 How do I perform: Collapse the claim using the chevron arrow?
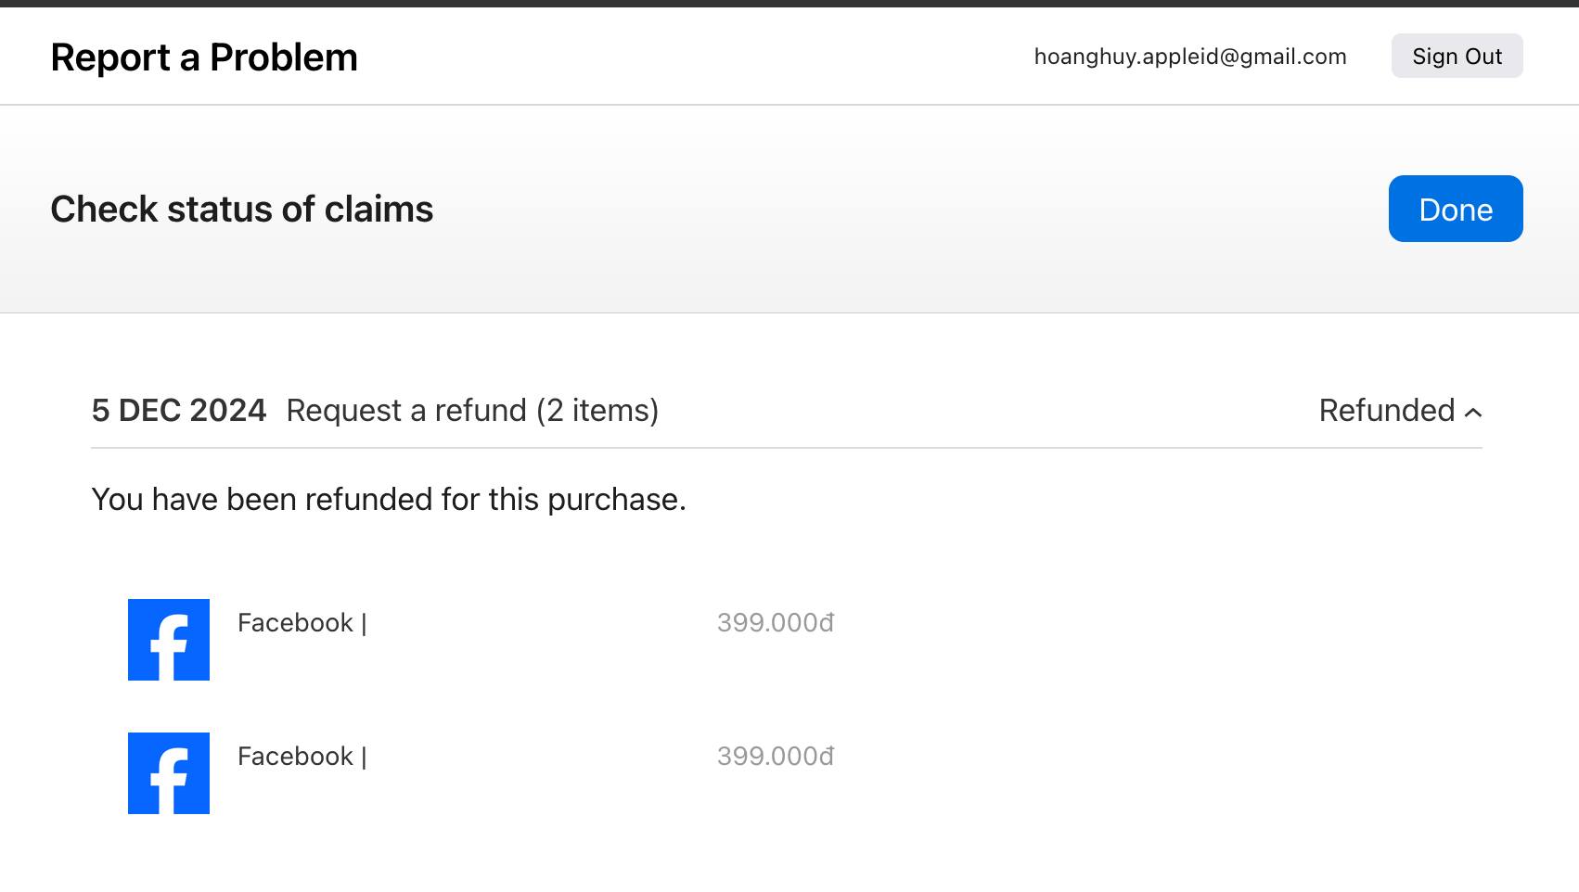coord(1473,413)
